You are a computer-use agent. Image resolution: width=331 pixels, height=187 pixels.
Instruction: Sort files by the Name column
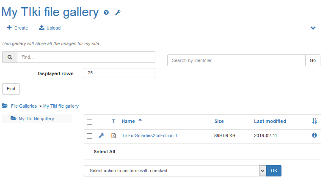tap(128, 121)
